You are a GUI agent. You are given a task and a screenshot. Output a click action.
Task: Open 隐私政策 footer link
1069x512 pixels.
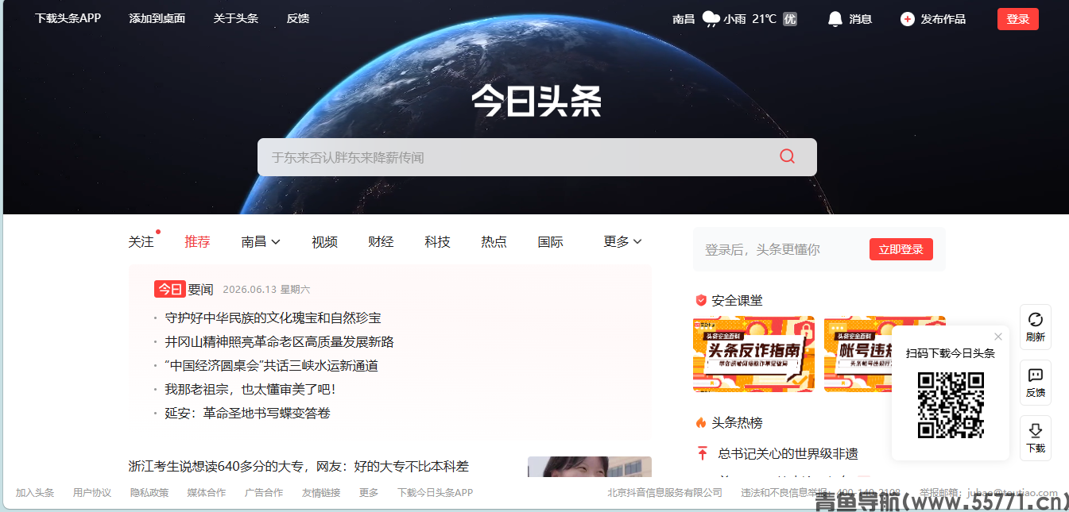(149, 492)
